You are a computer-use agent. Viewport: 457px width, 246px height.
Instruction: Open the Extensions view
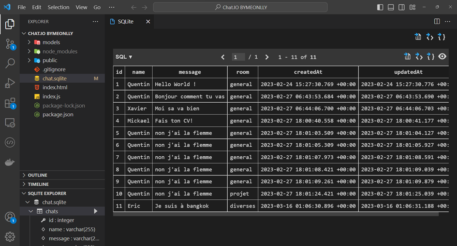pyautogui.click(x=10, y=103)
